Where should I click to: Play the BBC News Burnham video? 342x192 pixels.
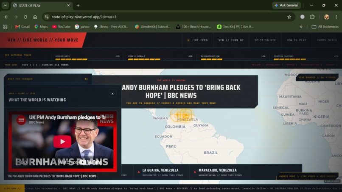point(62,142)
